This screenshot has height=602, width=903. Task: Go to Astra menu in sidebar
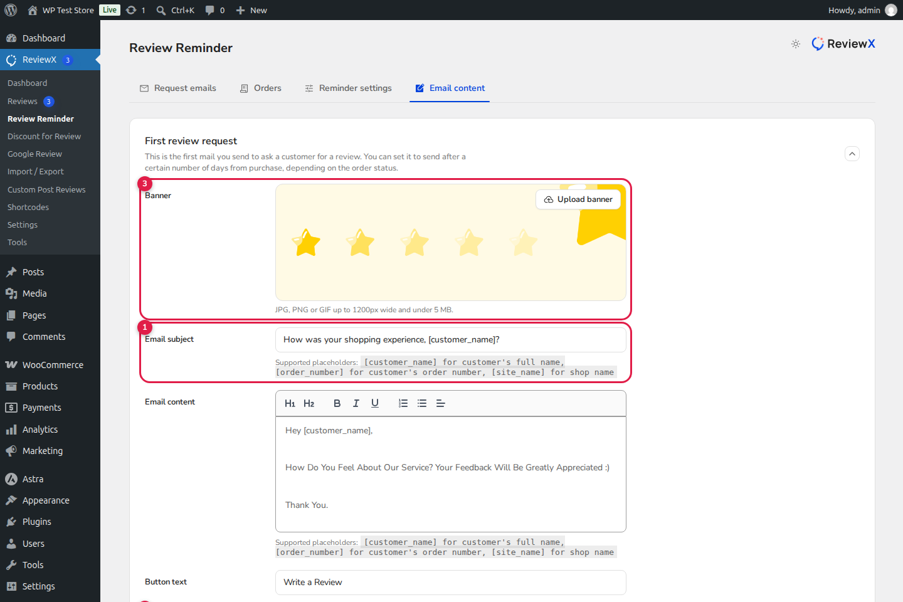[50, 479]
